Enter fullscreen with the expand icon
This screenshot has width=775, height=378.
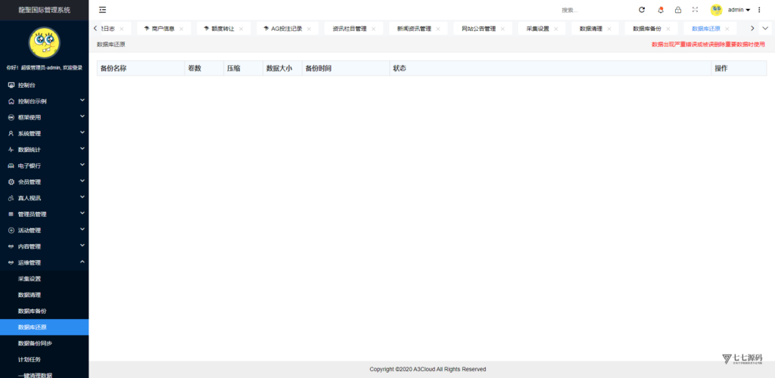point(695,10)
